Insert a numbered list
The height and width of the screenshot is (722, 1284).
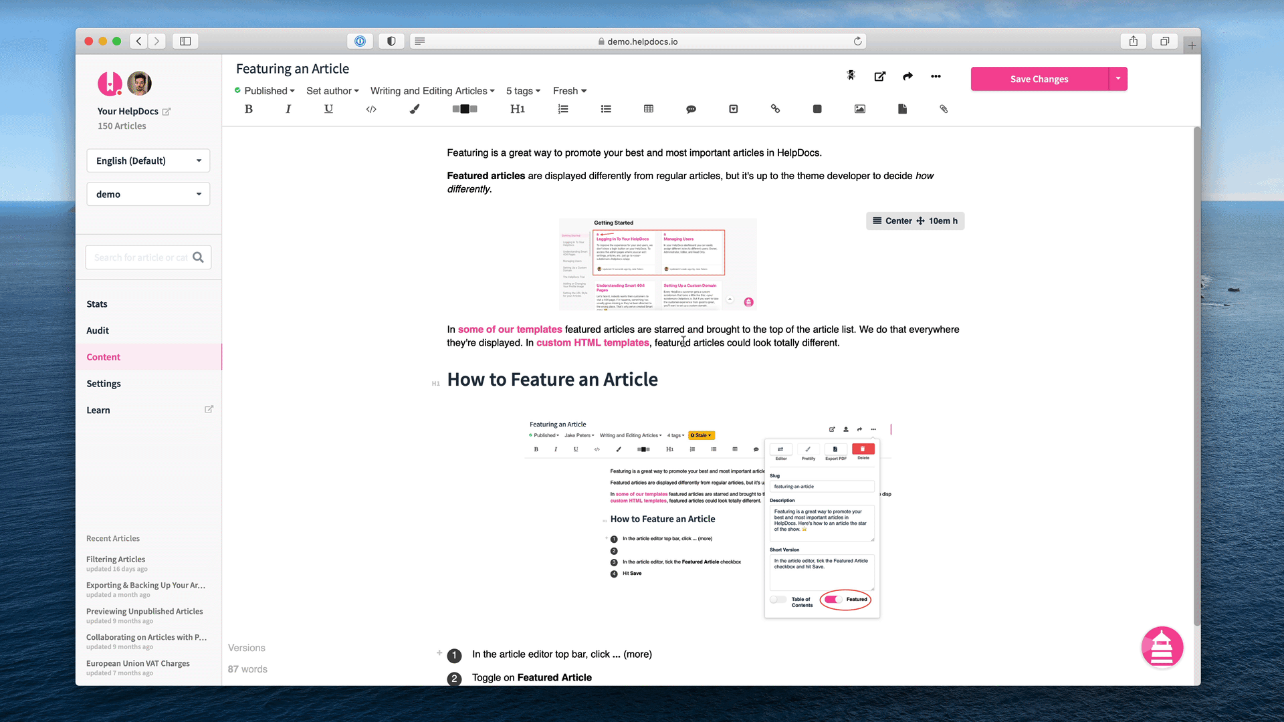(x=563, y=109)
